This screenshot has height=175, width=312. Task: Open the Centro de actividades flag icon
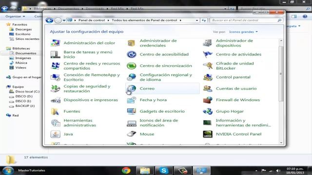208,54
